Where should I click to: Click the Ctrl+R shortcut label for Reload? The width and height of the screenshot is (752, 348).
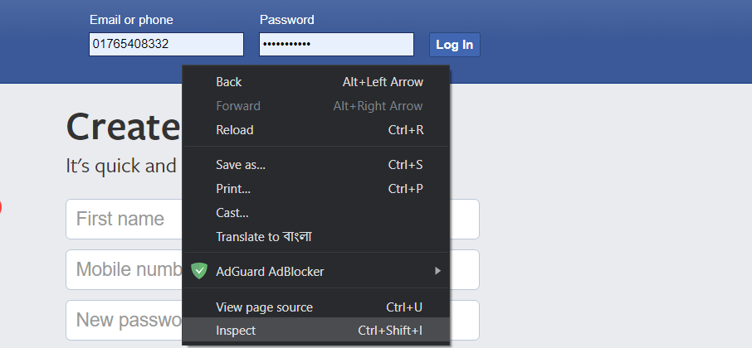[x=405, y=130]
